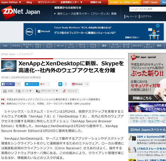
Task: Click Facebook like count 18
Action: pos(18,84)
